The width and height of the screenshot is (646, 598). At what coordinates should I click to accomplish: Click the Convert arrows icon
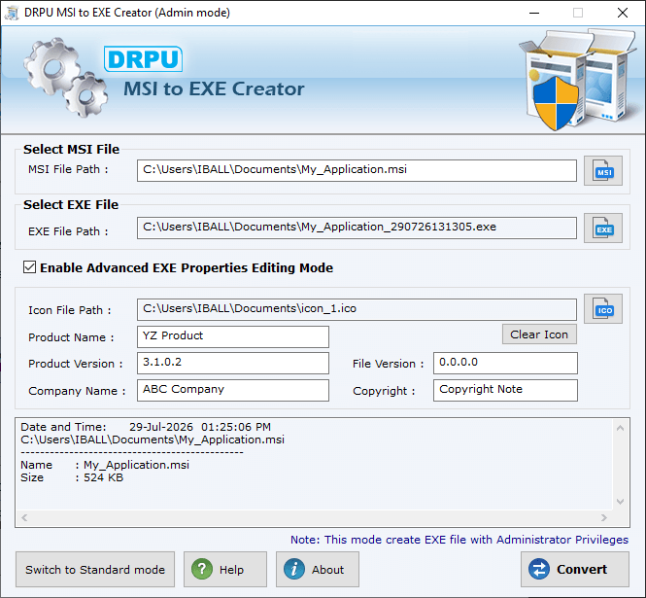coord(539,569)
